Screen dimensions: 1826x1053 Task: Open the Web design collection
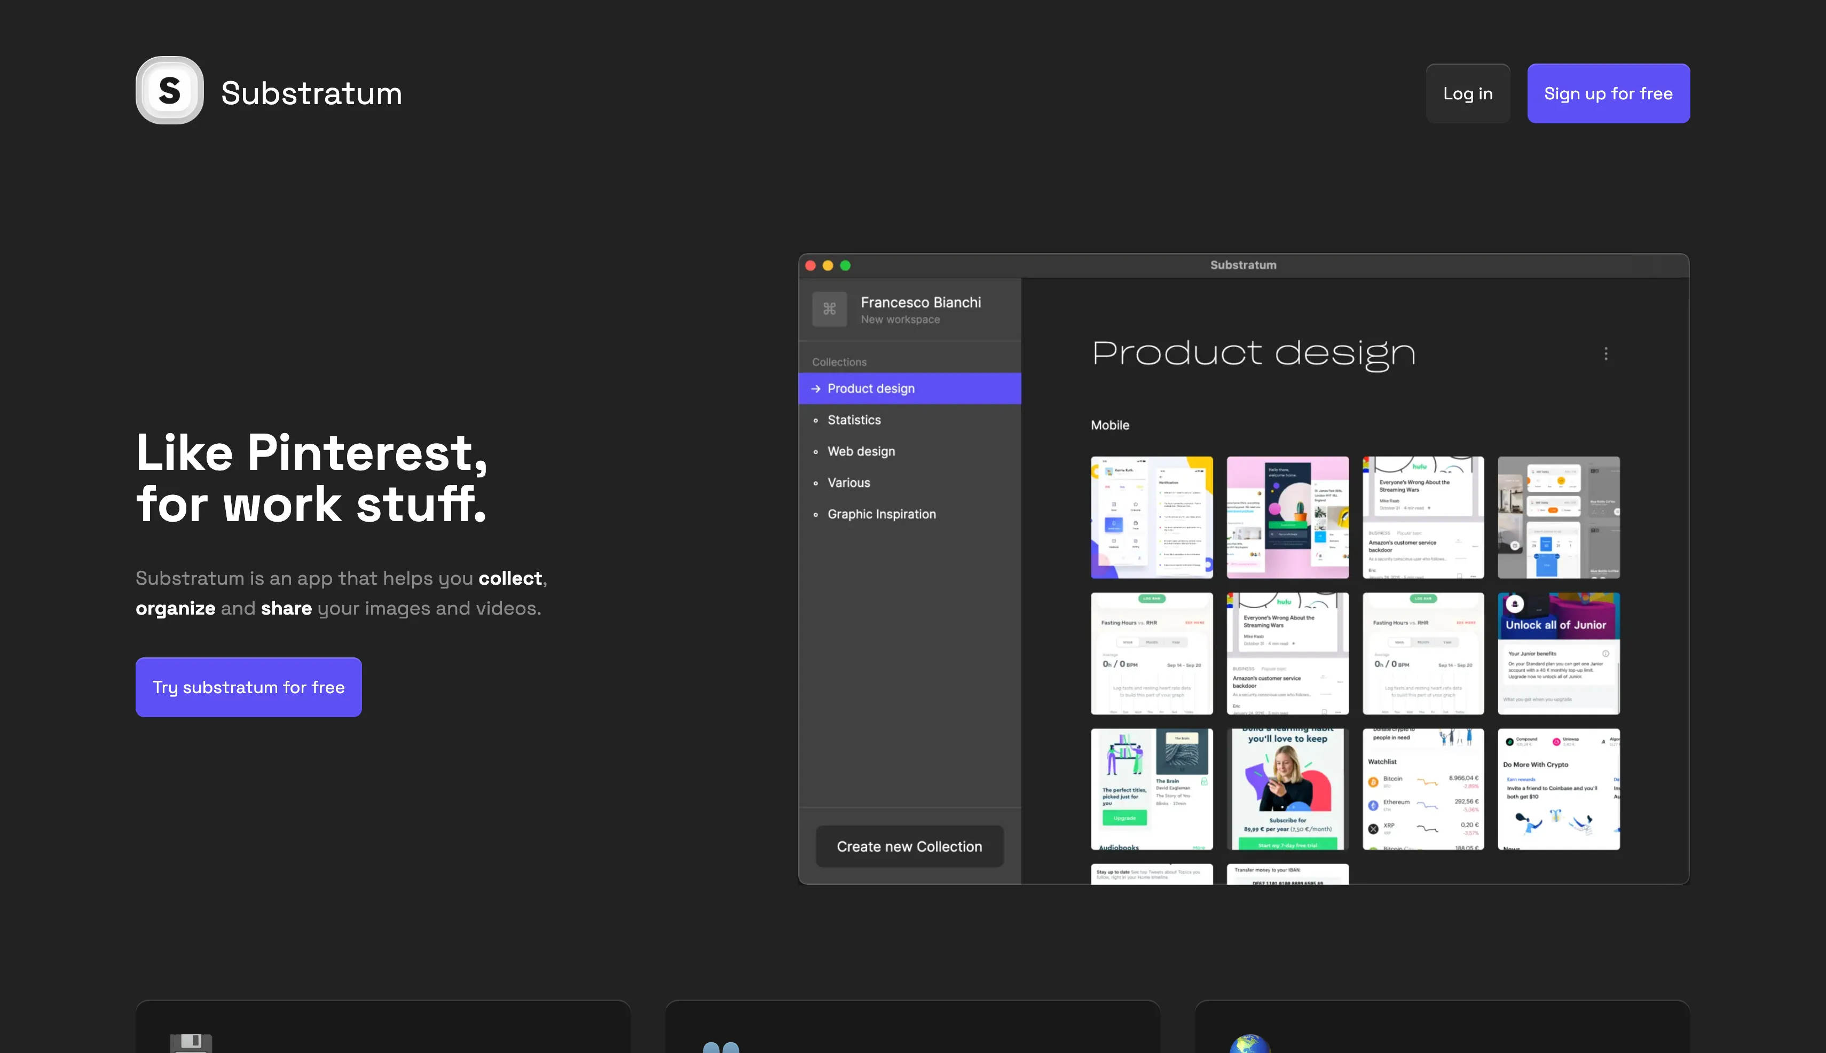click(861, 451)
